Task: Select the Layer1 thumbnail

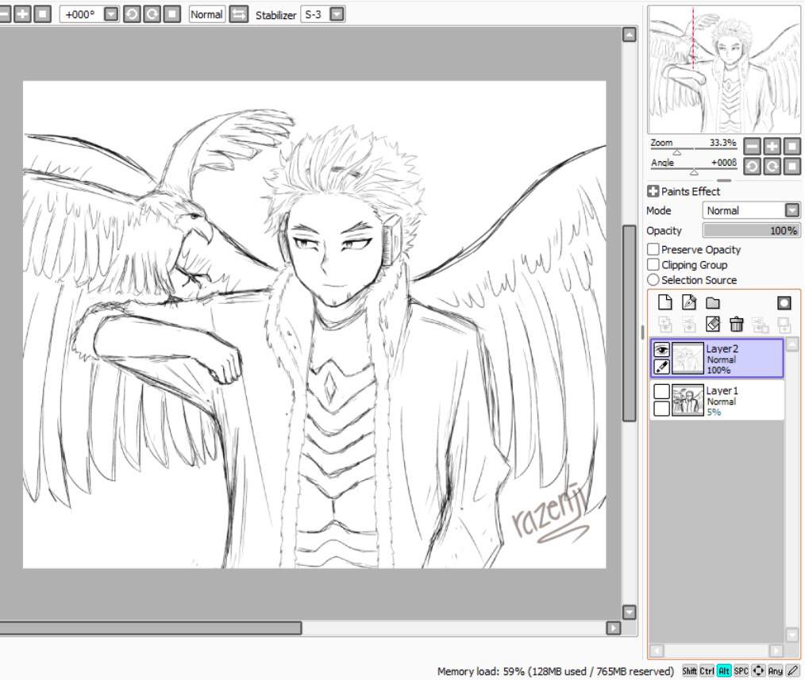Action: [688, 400]
